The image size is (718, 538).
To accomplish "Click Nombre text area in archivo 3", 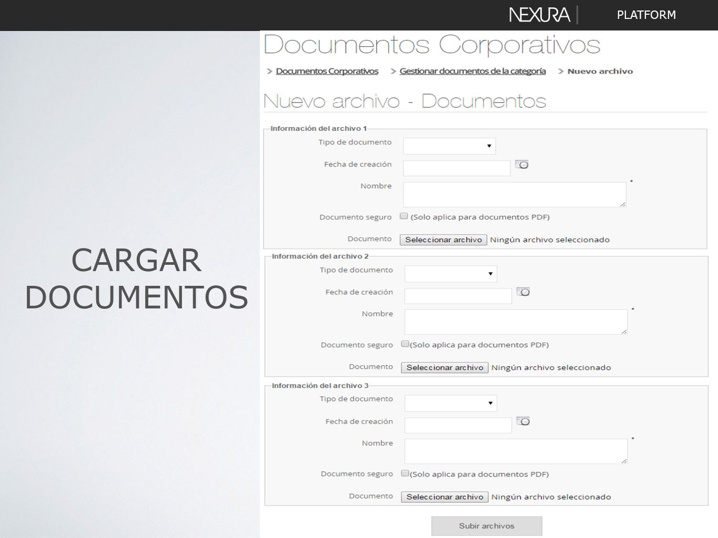I will (x=516, y=451).
